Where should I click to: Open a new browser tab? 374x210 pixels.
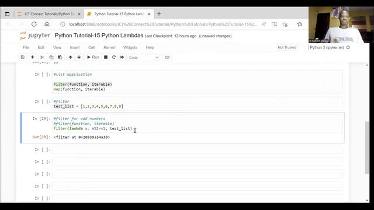[159, 14]
